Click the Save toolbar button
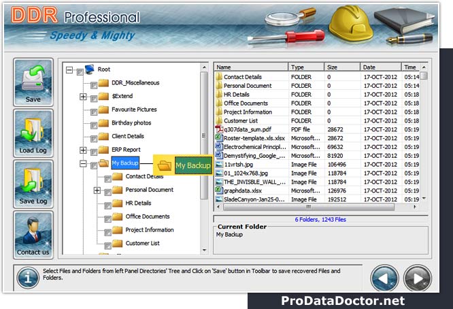 click(33, 82)
